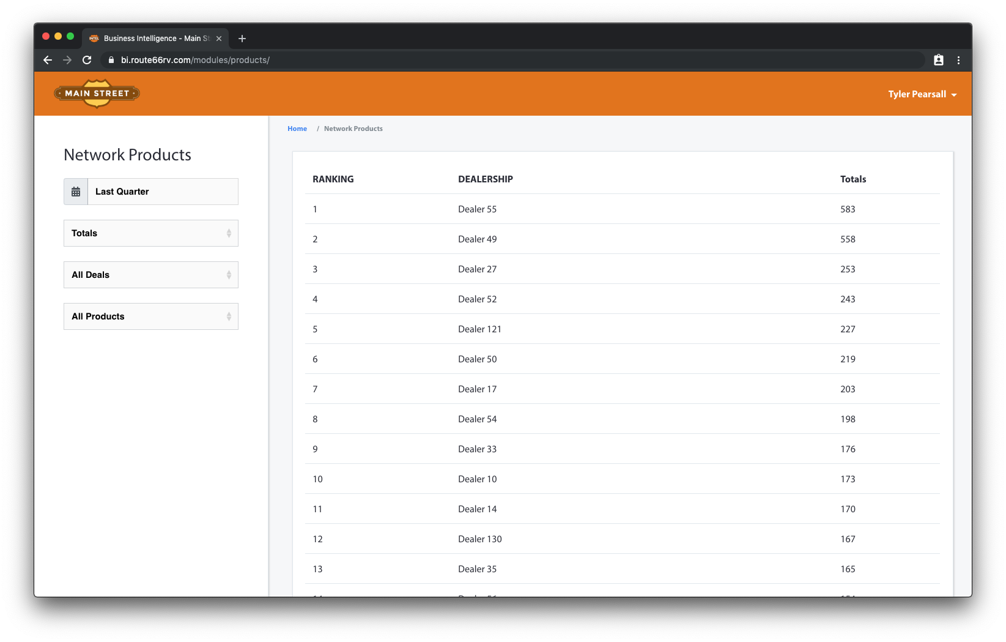Click the padlock site info icon
This screenshot has width=1006, height=642.
[111, 60]
